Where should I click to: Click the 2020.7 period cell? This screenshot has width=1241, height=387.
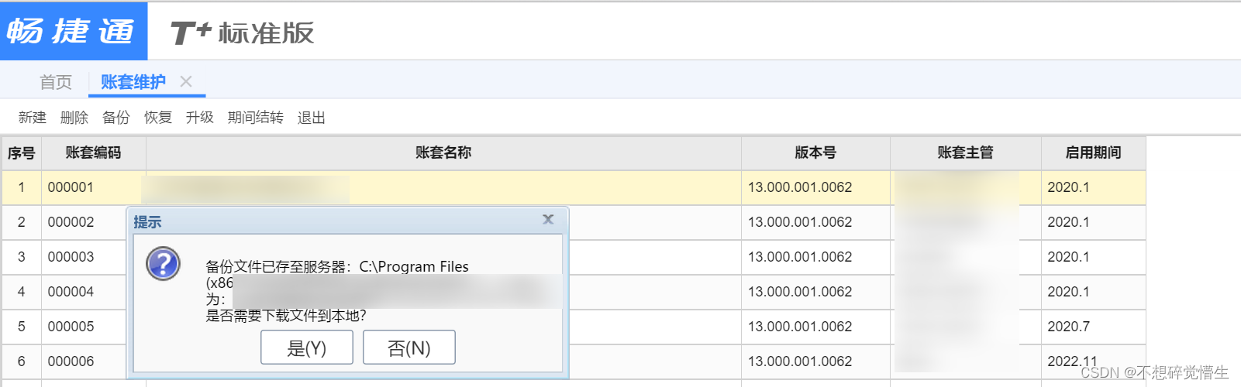pyautogui.click(x=1094, y=327)
